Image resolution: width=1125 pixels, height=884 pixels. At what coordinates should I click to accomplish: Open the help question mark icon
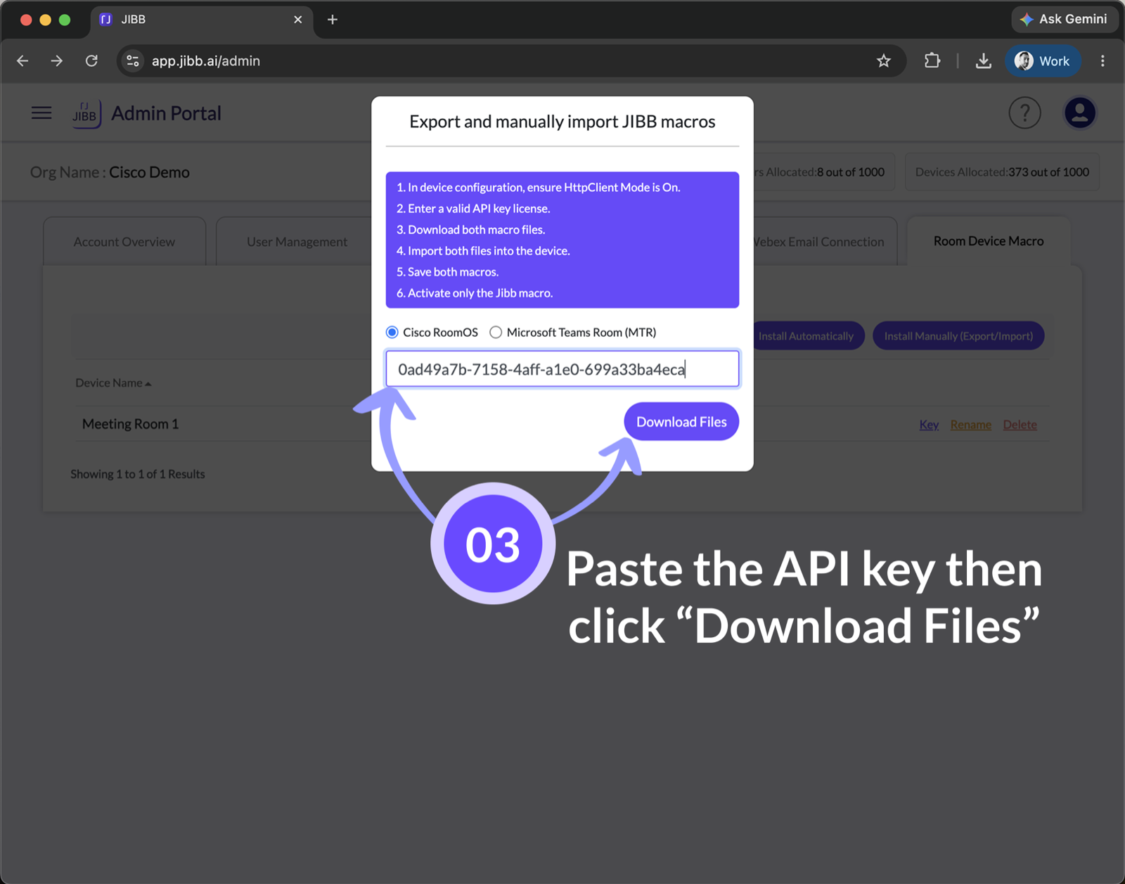tap(1025, 113)
